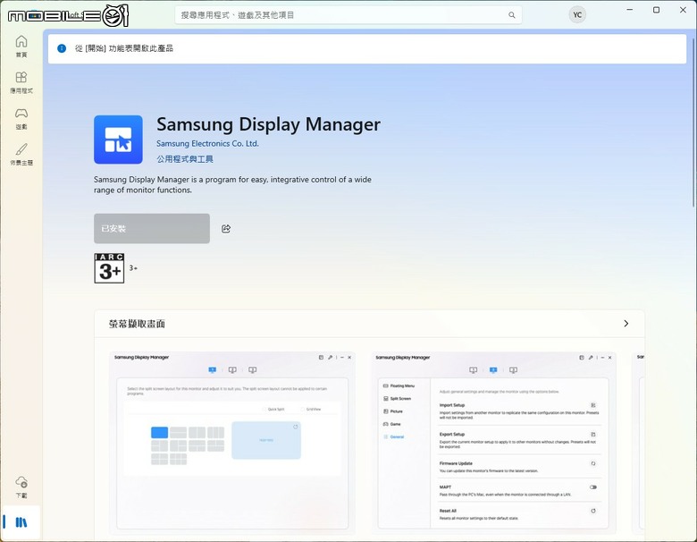Open the Samsung Electronics Co. Ltd. publisher link
This screenshot has width=697, height=542.
[x=207, y=144]
